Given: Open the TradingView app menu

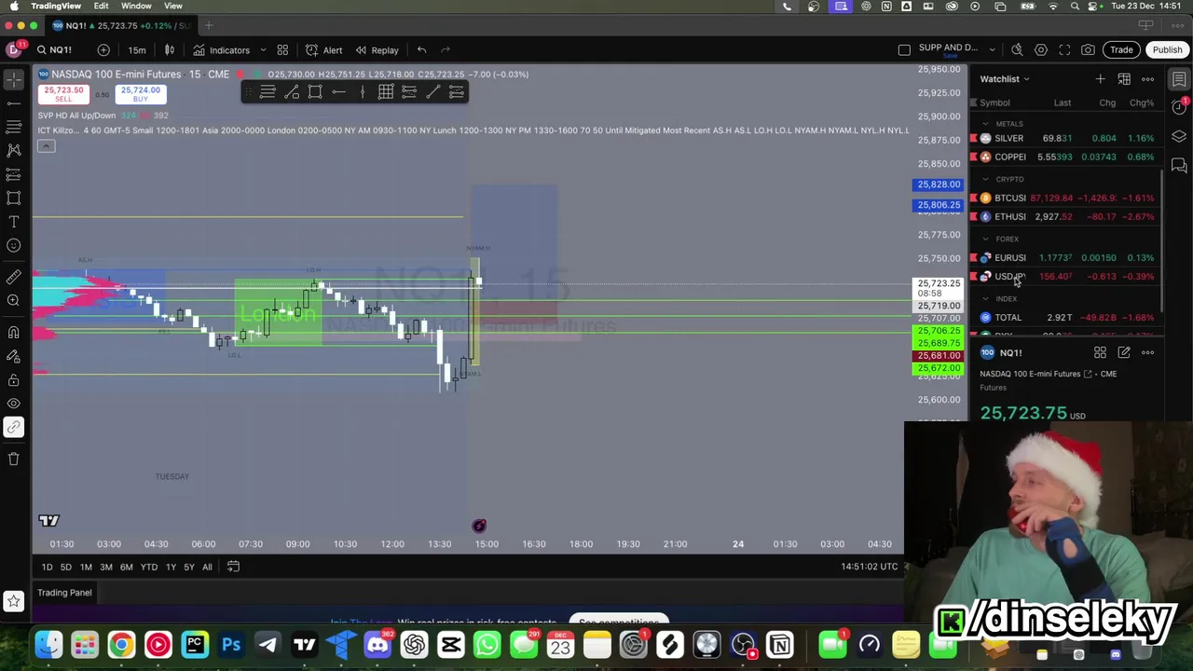Looking at the screenshot, I should [x=56, y=6].
